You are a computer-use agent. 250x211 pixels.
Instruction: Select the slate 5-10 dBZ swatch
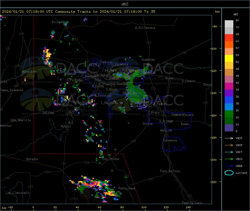click(229, 128)
